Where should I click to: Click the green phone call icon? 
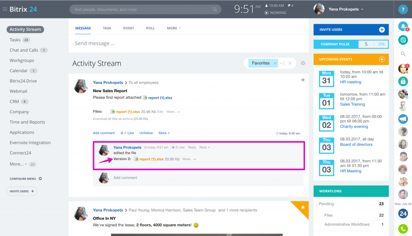[403, 229]
